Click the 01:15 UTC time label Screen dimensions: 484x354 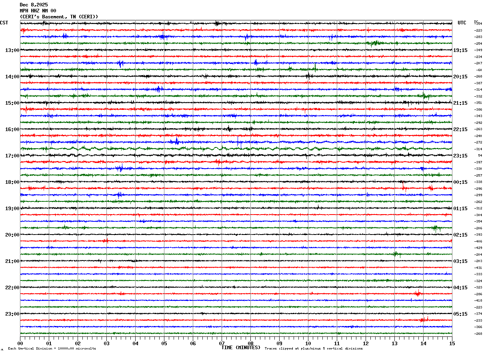(460, 209)
